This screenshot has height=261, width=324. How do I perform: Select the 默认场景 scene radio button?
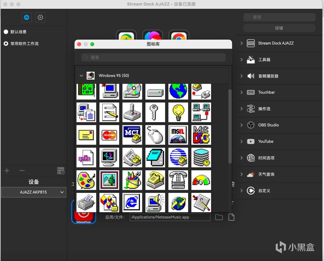coord(6,32)
